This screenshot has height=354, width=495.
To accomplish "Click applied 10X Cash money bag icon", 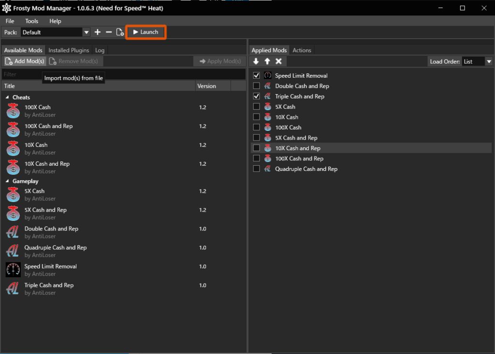I will 268,117.
